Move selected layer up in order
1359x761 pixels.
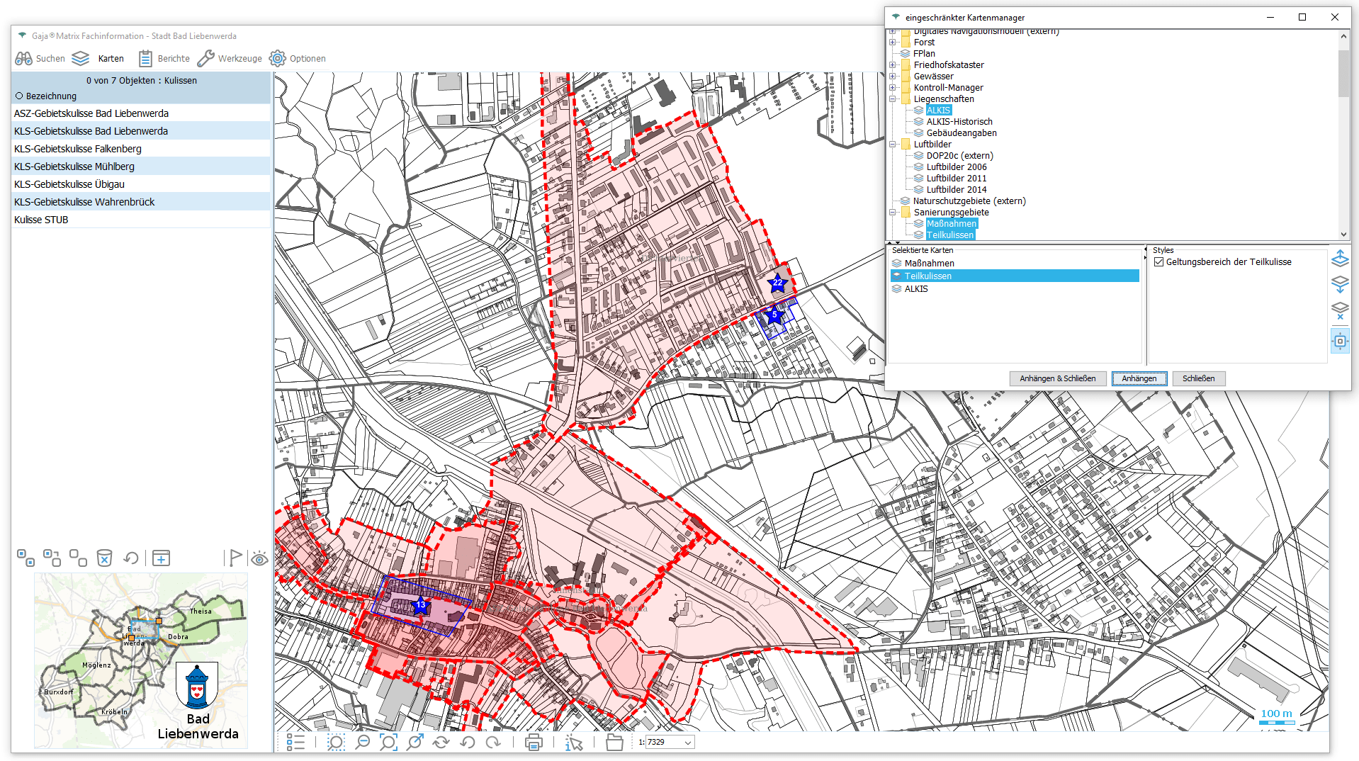point(1339,259)
